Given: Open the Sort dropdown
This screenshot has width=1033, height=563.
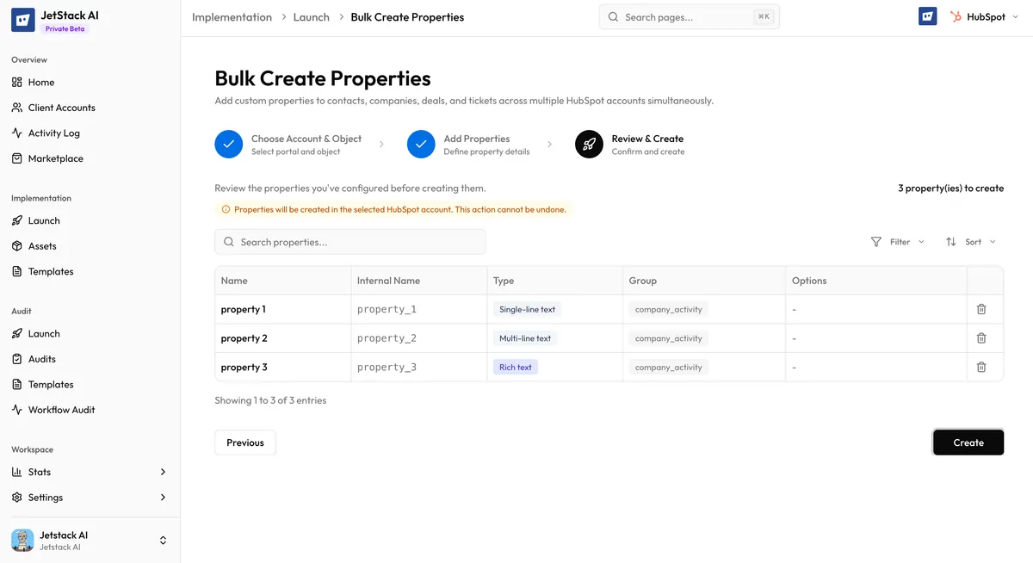Looking at the screenshot, I should click(x=970, y=242).
